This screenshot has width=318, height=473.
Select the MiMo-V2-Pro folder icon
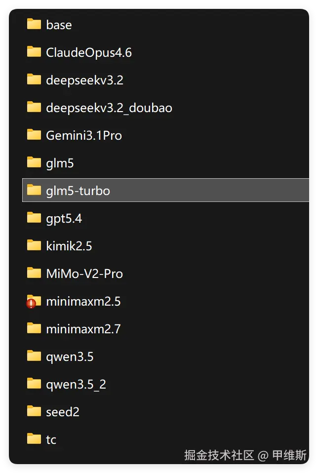(x=34, y=274)
